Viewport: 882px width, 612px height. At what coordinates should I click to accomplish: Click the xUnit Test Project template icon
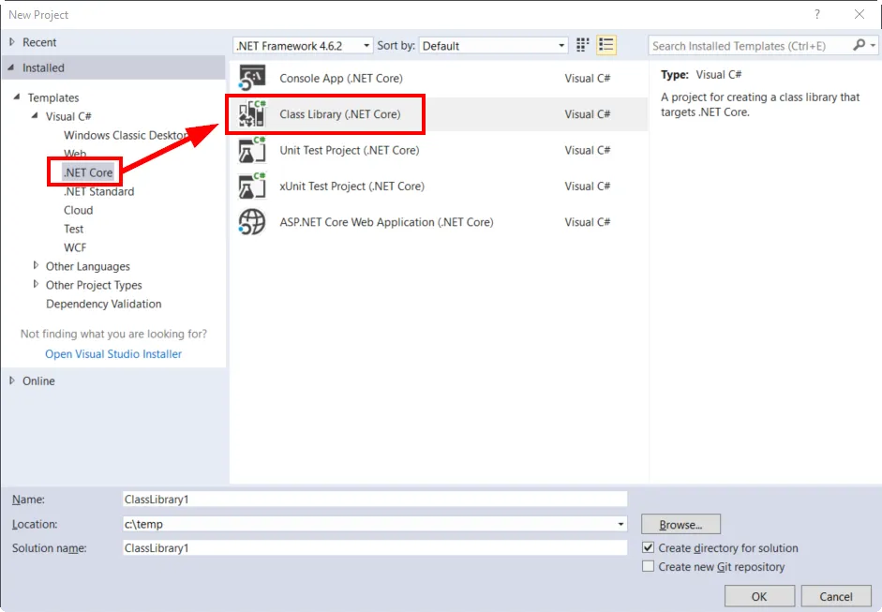(252, 187)
